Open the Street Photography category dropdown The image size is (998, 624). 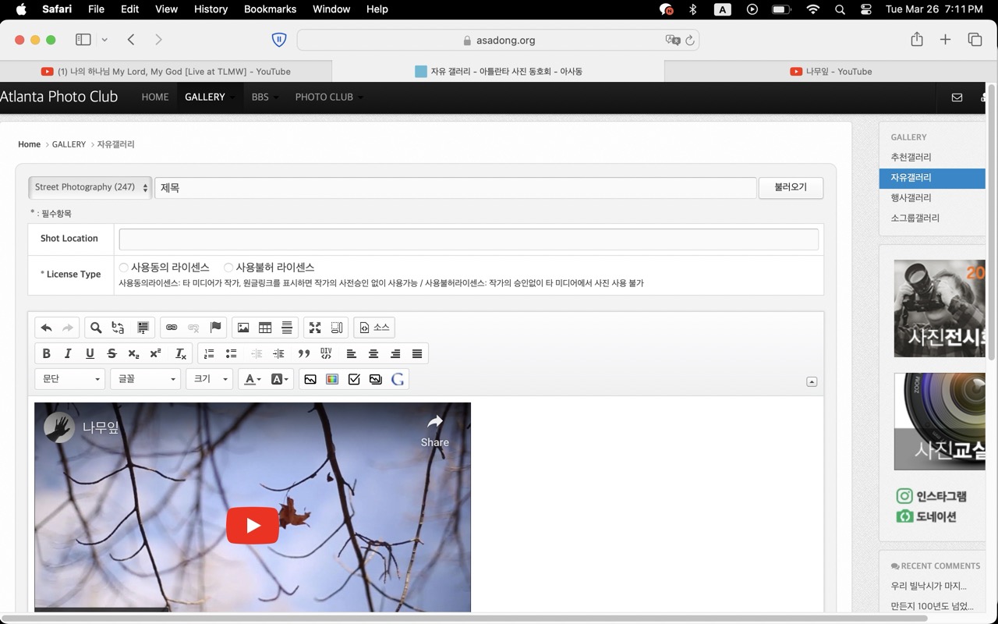pyautogui.click(x=90, y=187)
